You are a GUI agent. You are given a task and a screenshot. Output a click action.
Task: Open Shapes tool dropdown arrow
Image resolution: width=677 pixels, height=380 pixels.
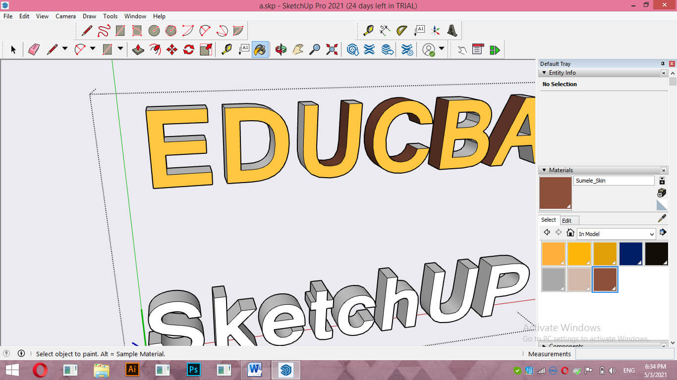[x=120, y=49]
